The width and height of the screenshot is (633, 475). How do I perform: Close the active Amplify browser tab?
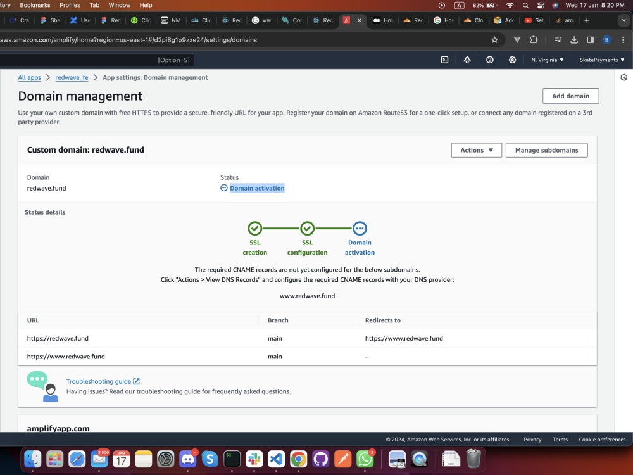[360, 20]
